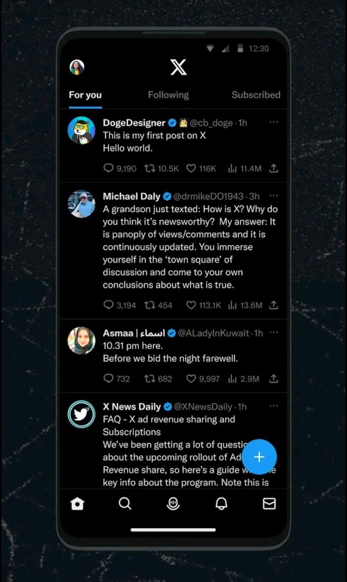This screenshot has height=582, width=347.
Task: Open the Subscribed tab
Action: [x=256, y=95]
